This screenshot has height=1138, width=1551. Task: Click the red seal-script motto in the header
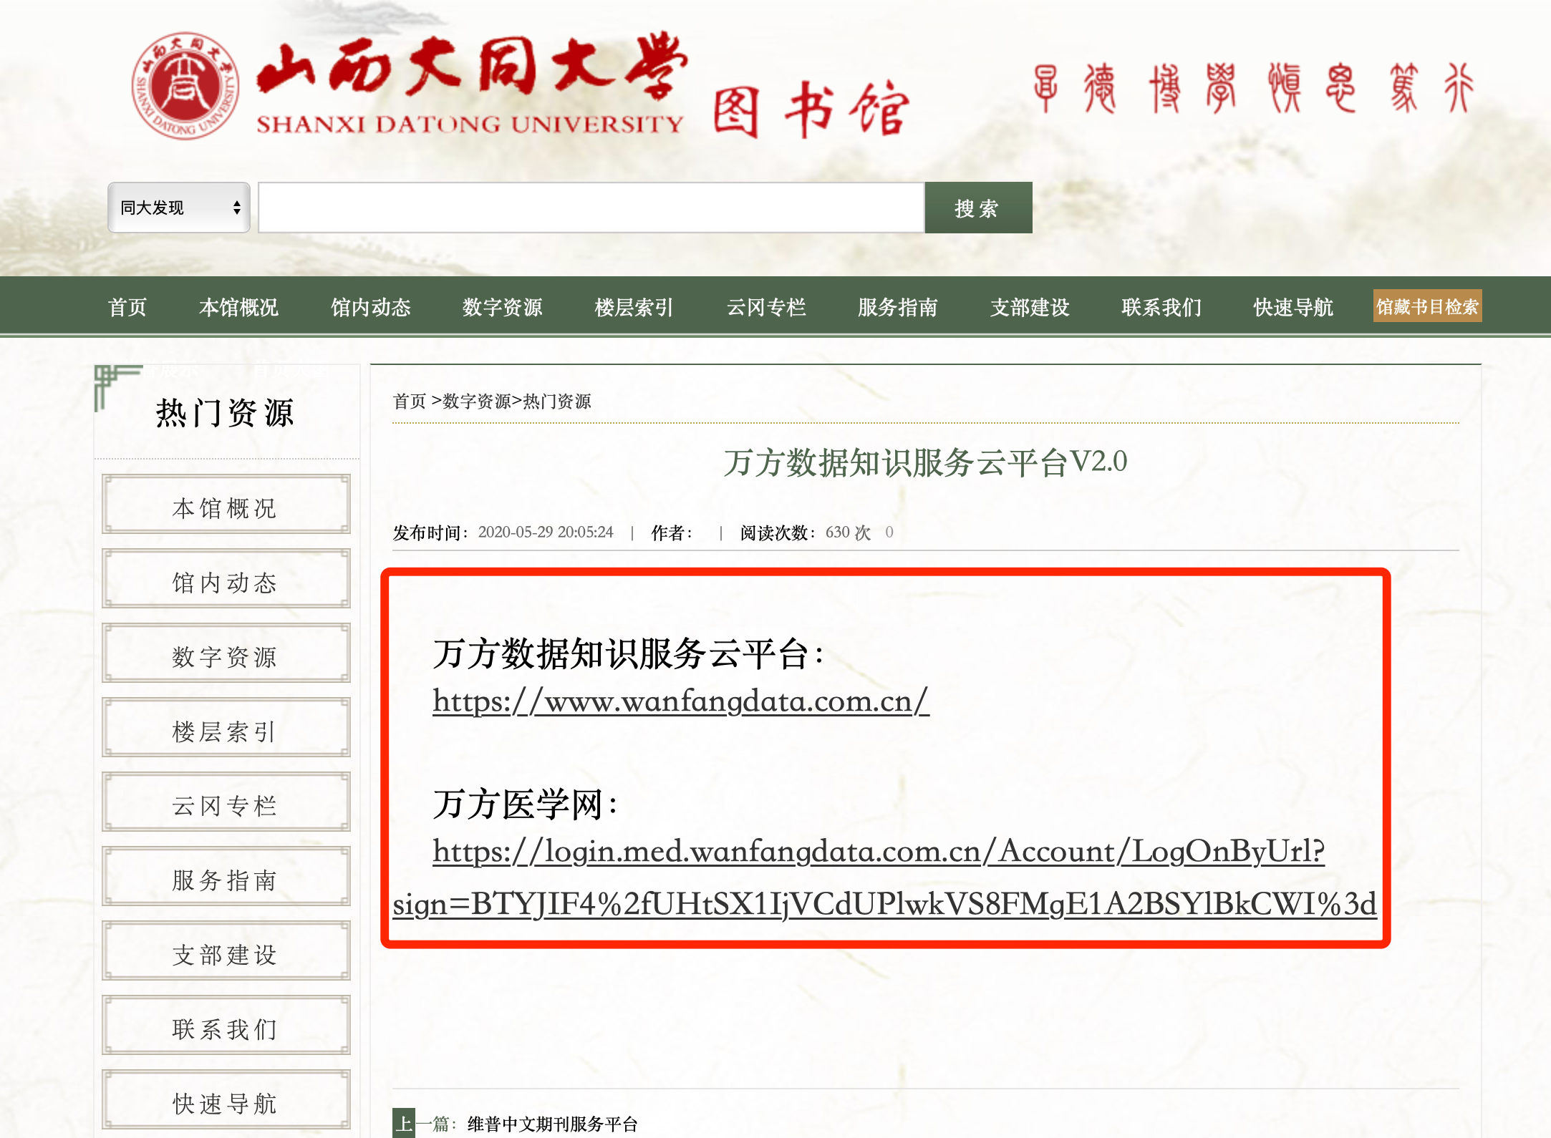point(1253,88)
